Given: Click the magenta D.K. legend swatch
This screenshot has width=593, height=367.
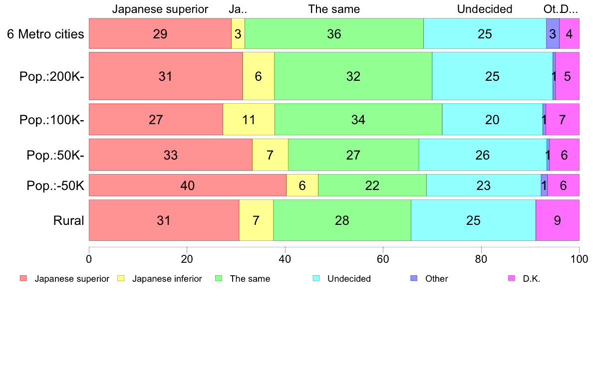Looking at the screenshot, I should (x=512, y=279).
